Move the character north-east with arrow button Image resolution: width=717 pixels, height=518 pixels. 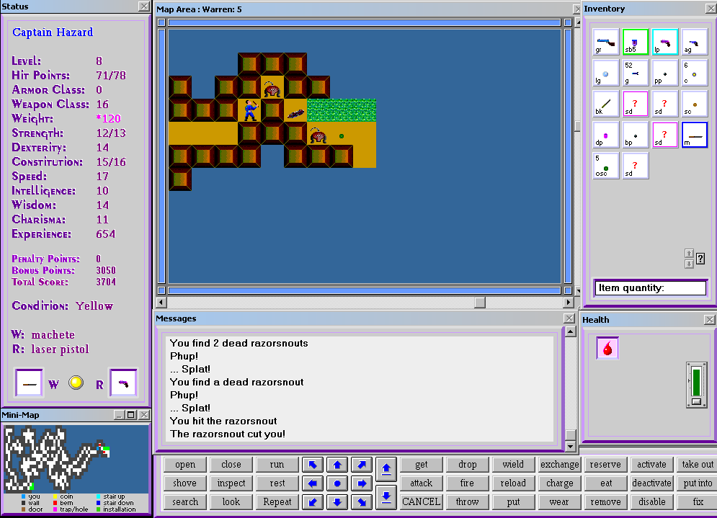point(362,465)
